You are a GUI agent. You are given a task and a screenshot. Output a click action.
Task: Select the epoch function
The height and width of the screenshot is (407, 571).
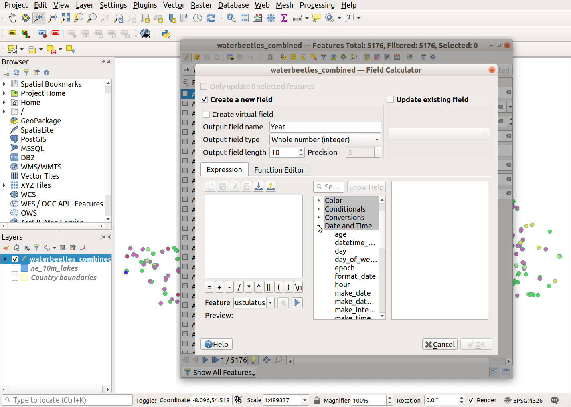(345, 268)
